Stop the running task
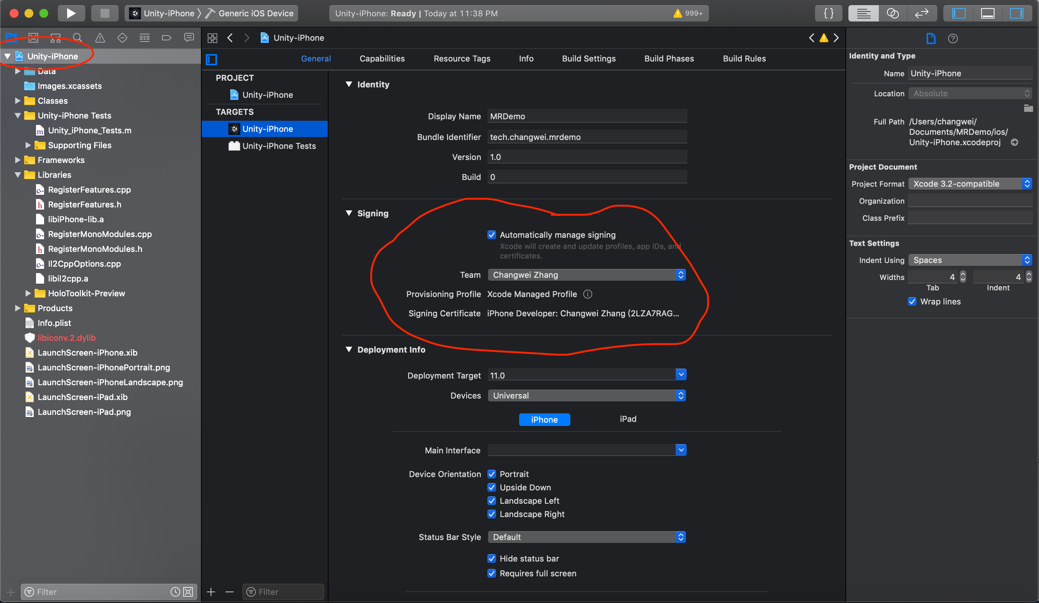The image size is (1039, 603). [105, 13]
